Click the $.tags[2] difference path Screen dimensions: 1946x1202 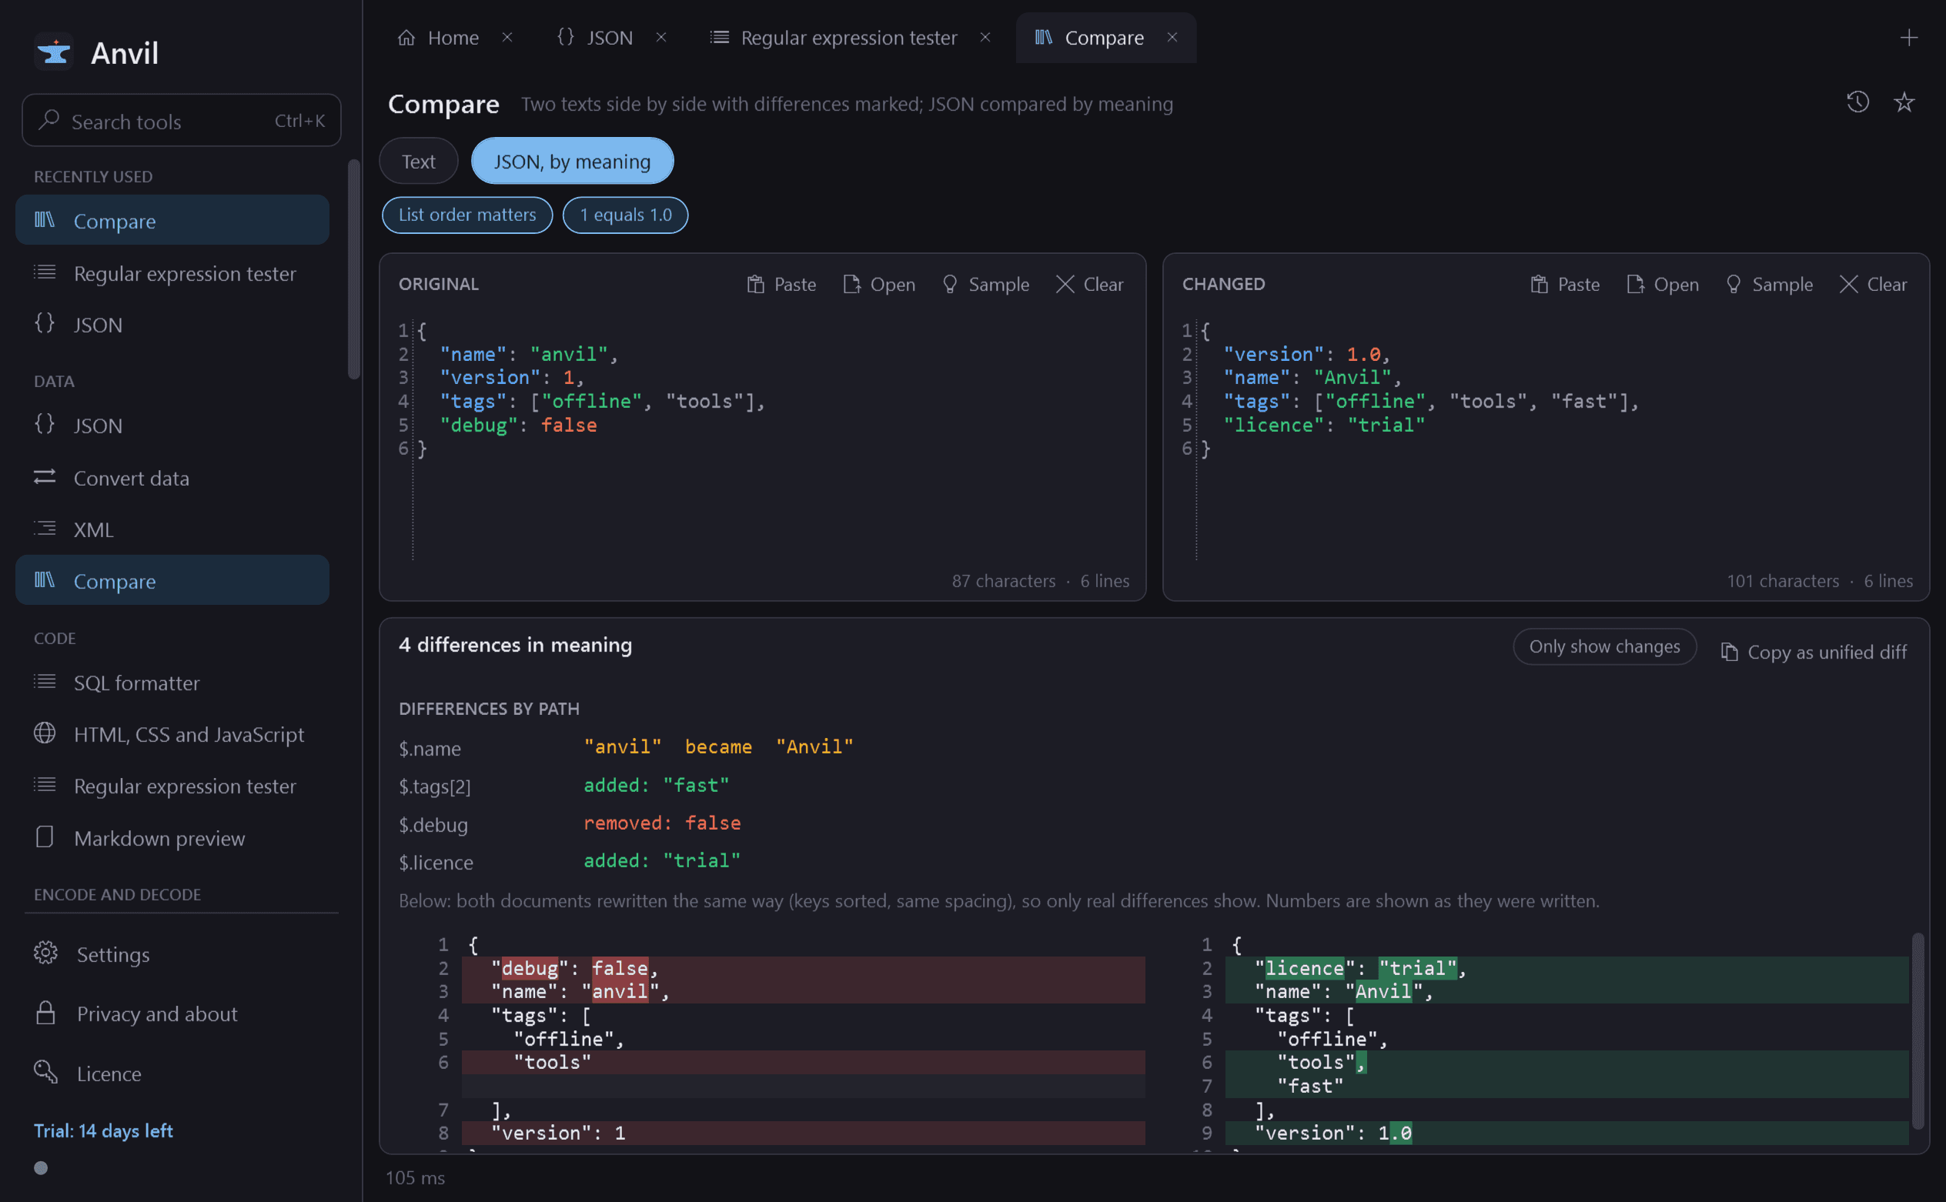pyautogui.click(x=434, y=786)
